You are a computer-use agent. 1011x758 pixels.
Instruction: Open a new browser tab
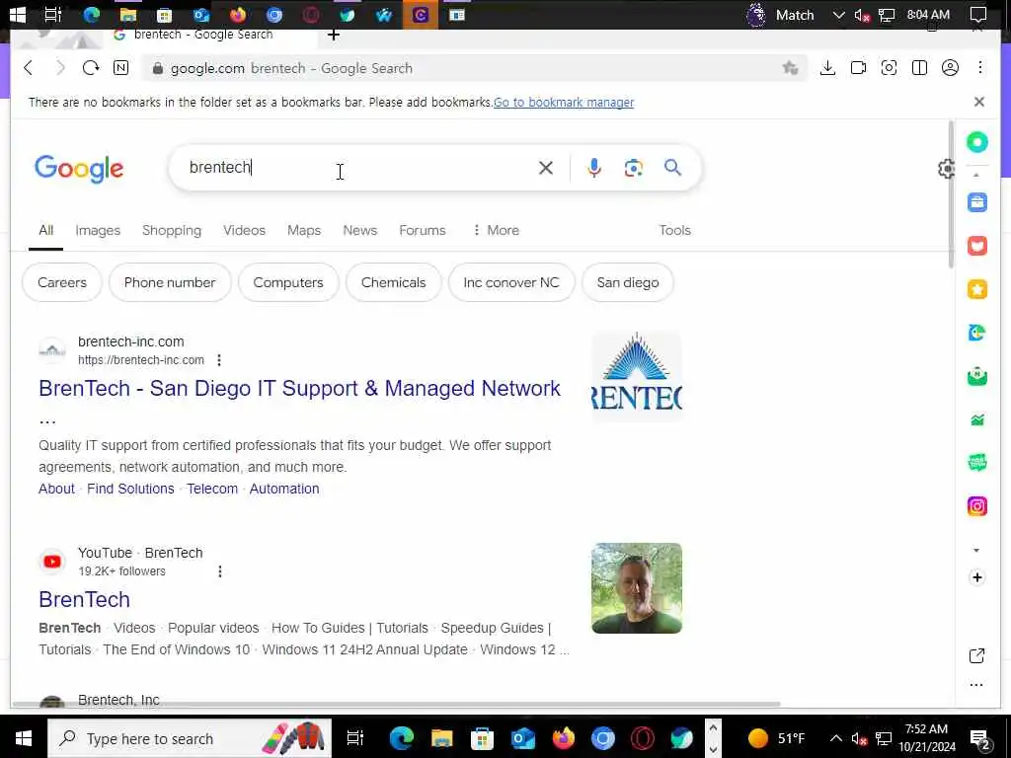pyautogui.click(x=334, y=35)
